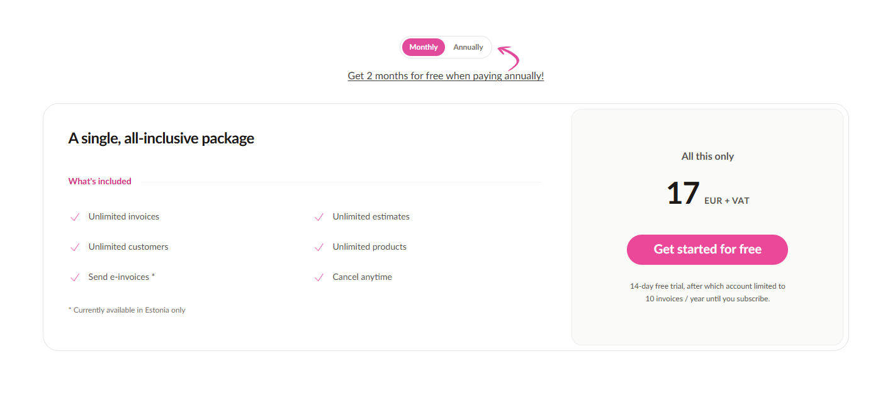Click the checkmark beside Unlimited customers
Screen dimensions: 895x395
coord(75,247)
